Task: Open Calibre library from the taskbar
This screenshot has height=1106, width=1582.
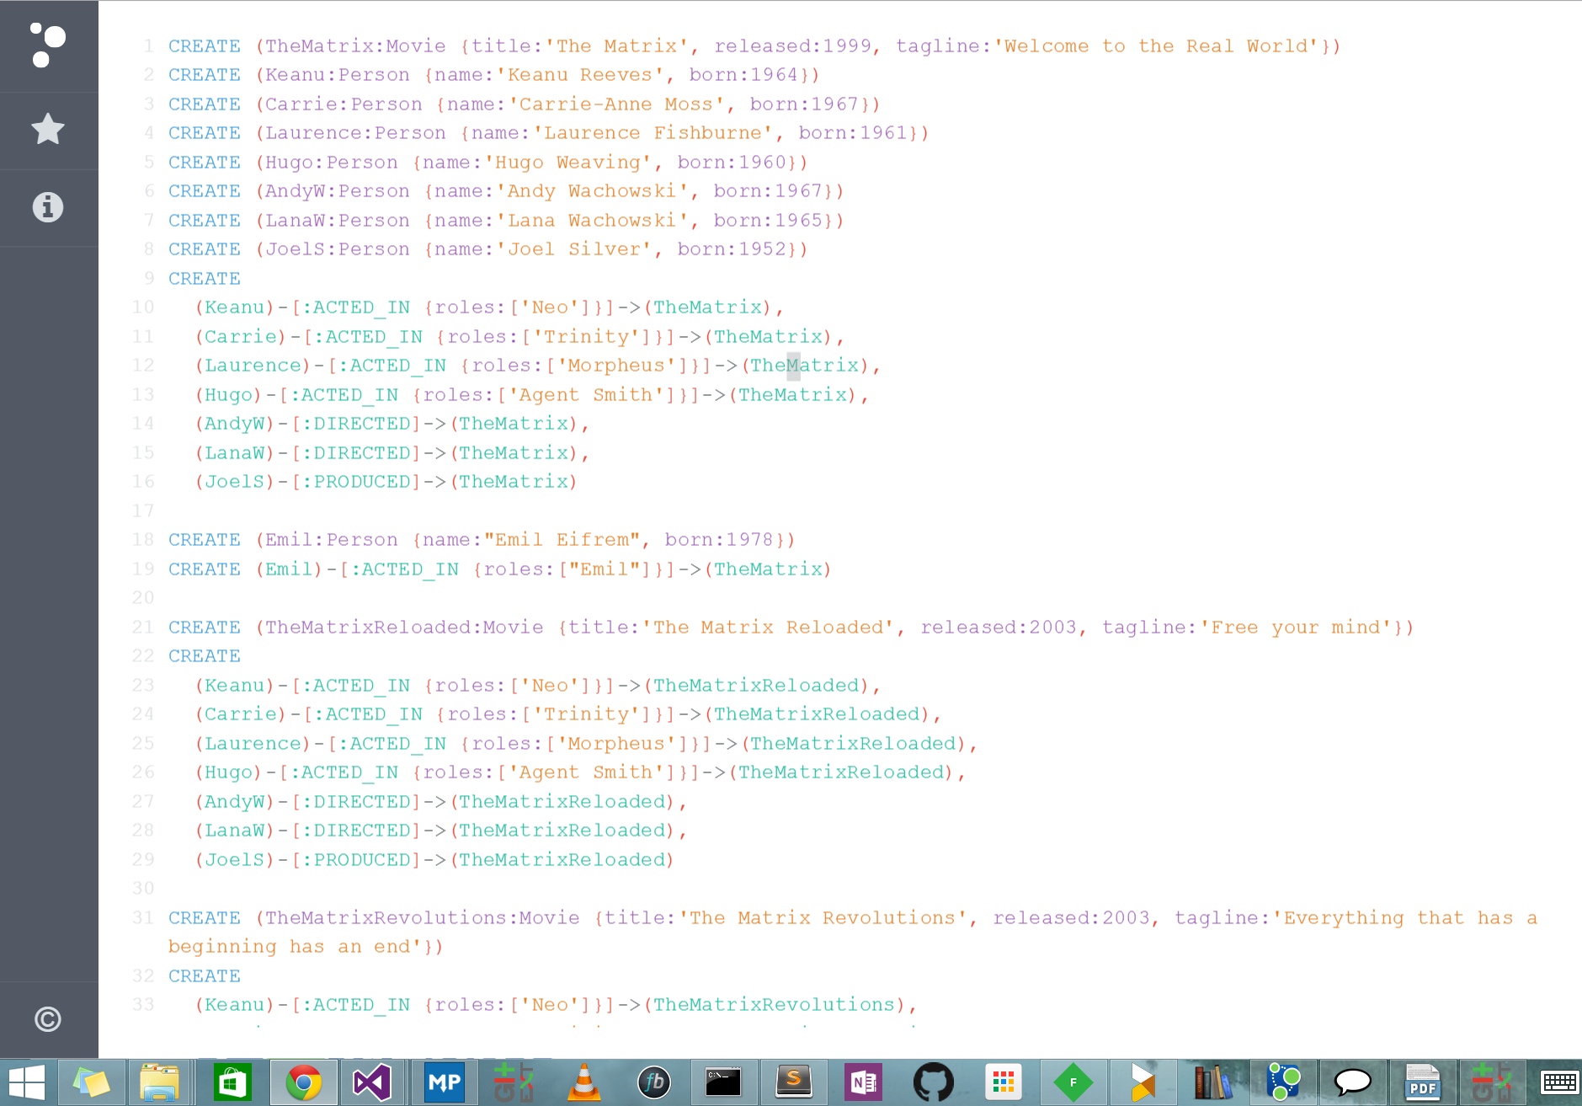Action: pos(1212,1082)
